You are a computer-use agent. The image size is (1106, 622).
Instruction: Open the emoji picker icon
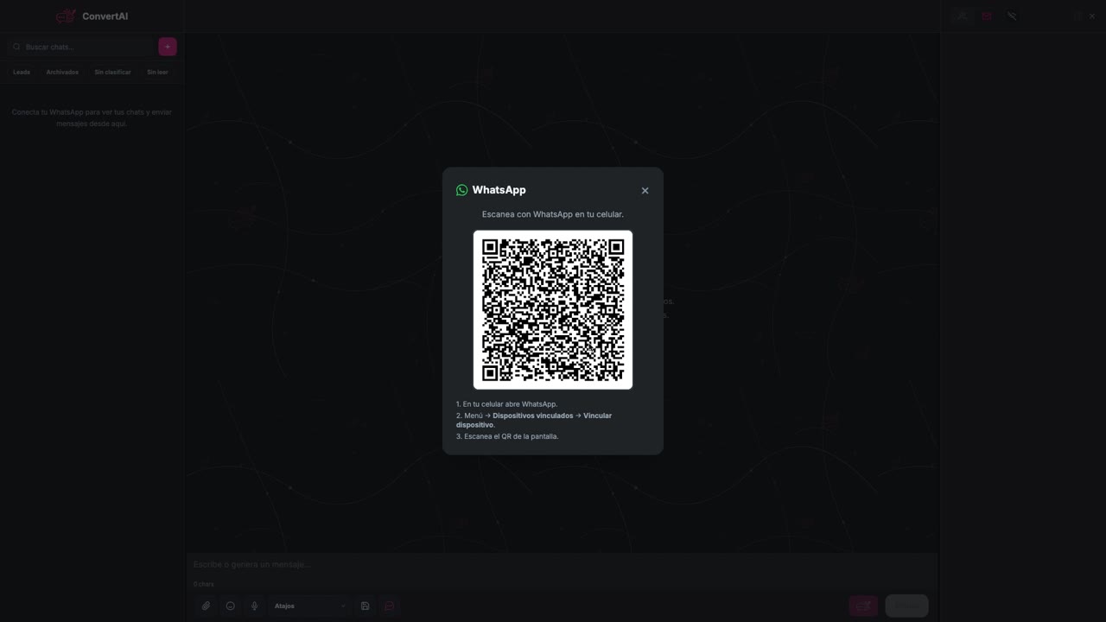[x=230, y=606]
